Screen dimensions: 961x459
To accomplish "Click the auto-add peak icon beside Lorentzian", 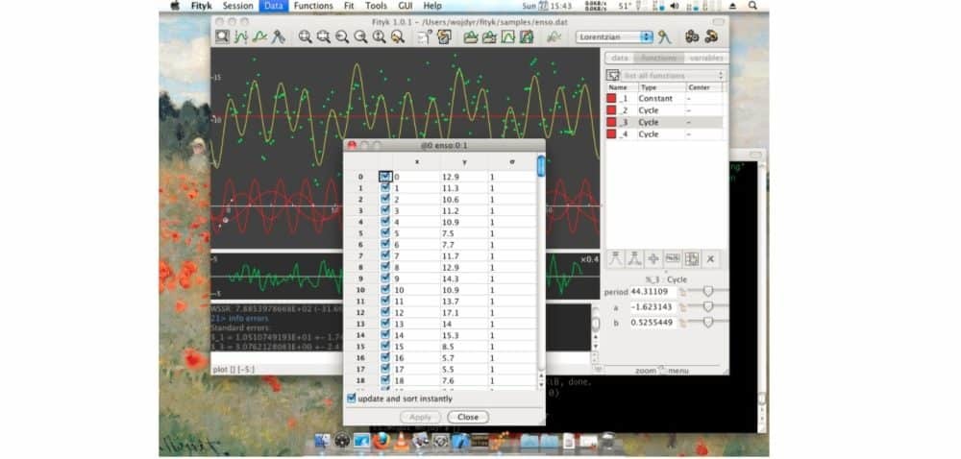I will [663, 37].
